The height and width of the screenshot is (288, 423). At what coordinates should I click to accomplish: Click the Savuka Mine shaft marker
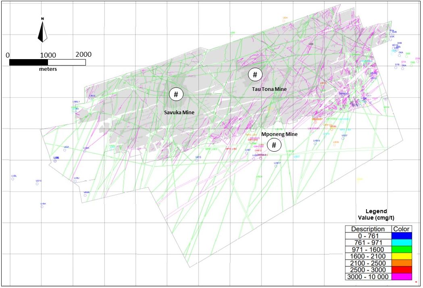176,95
